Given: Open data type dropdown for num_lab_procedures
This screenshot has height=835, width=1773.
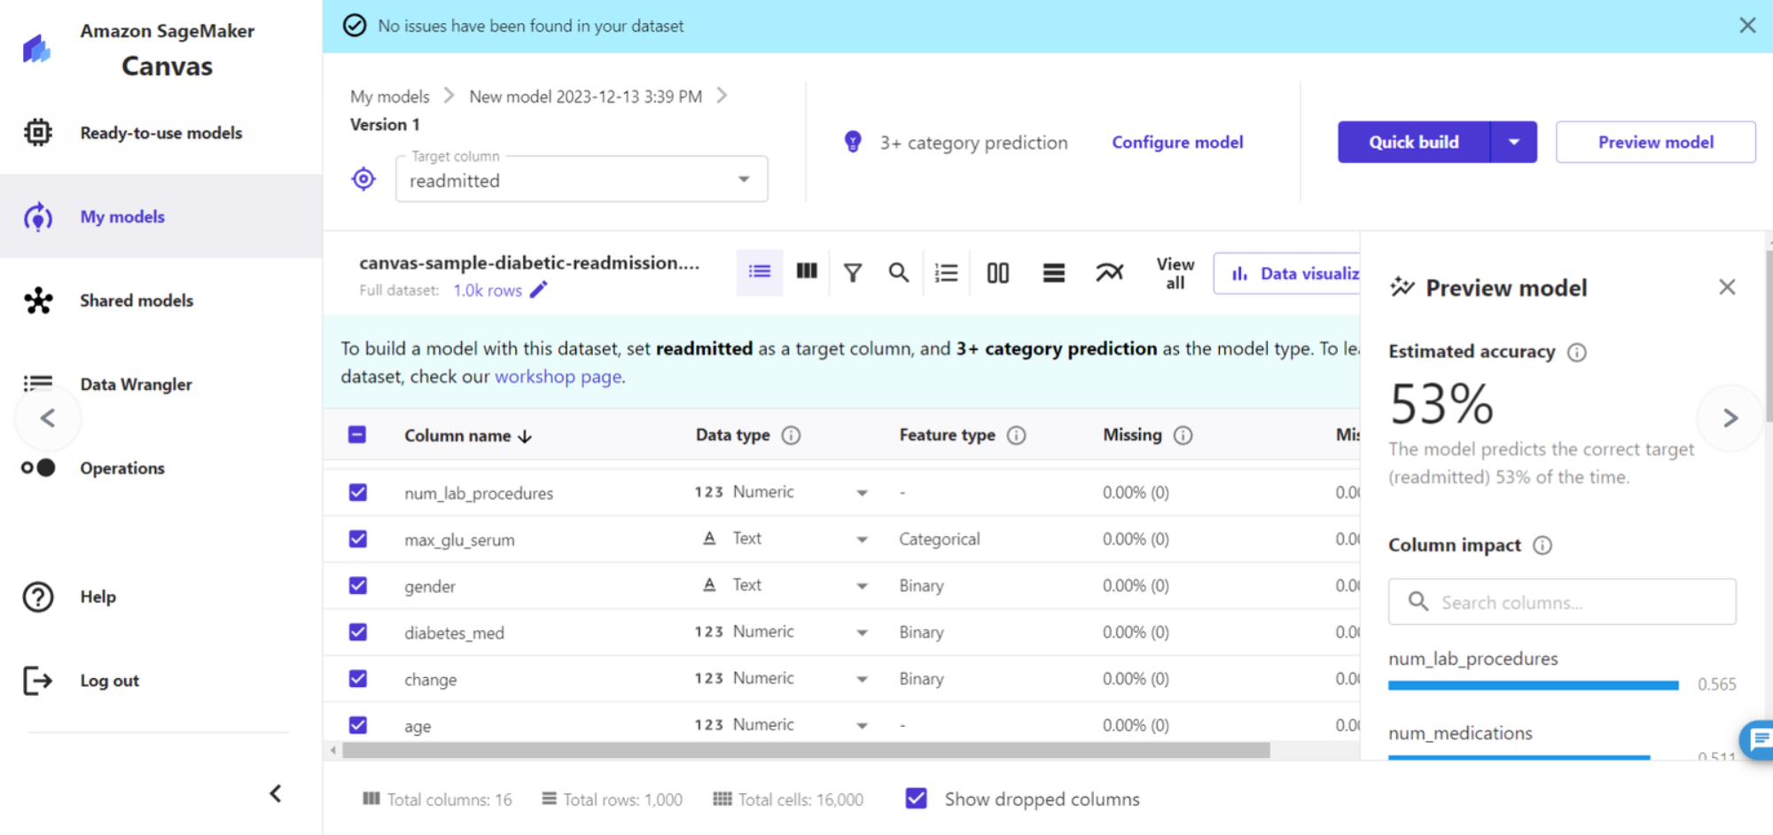Looking at the screenshot, I should (862, 493).
